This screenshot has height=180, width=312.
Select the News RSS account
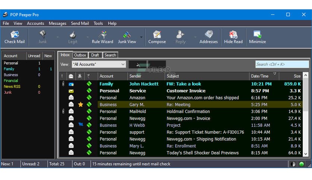[x=12, y=87]
